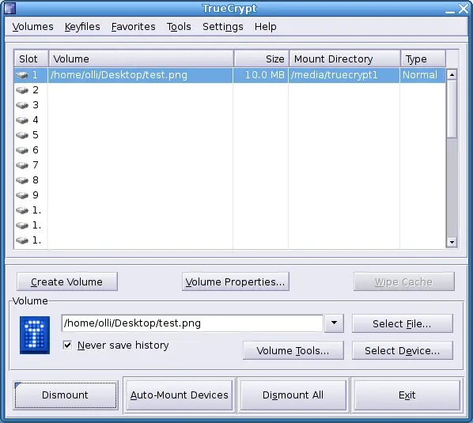Click the blue TrueCrypt logo in Volume group
The height and width of the screenshot is (423, 473).
click(35, 335)
